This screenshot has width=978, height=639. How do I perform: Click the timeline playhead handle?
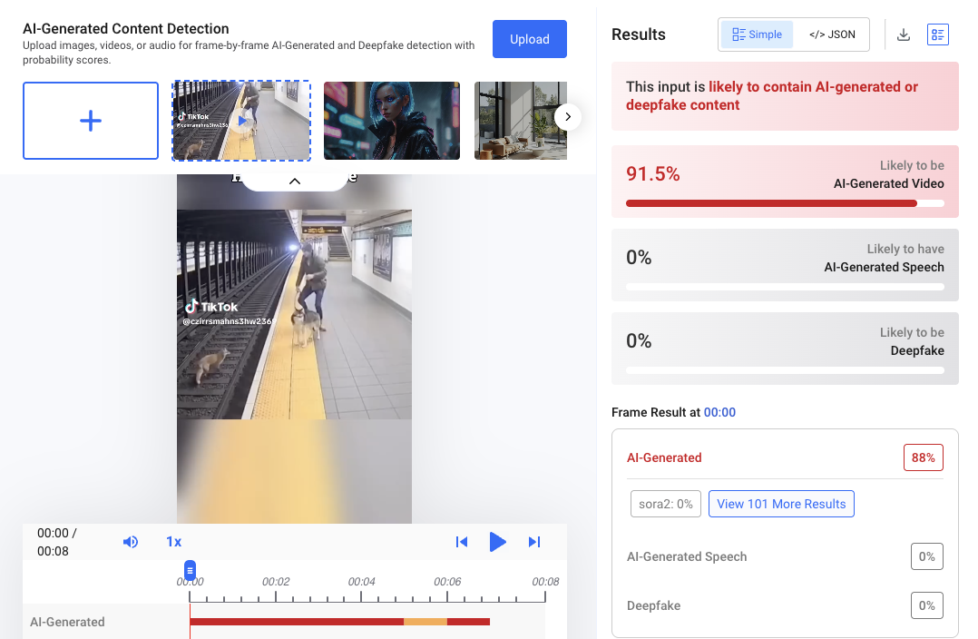coord(191,570)
